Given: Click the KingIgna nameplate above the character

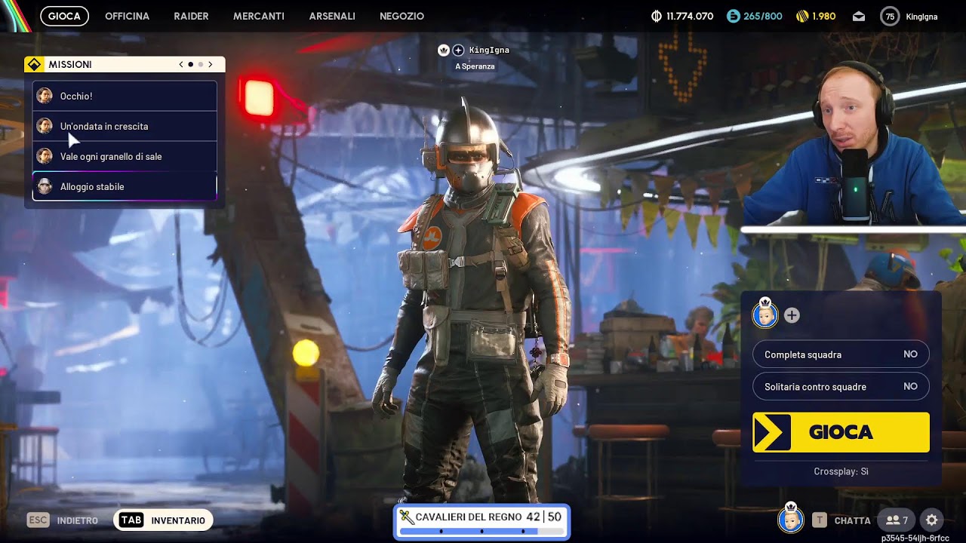Looking at the screenshot, I should (489, 50).
